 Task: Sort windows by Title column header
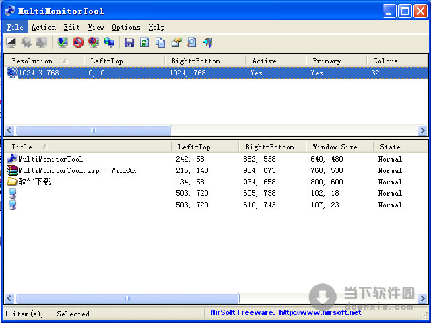88,147
